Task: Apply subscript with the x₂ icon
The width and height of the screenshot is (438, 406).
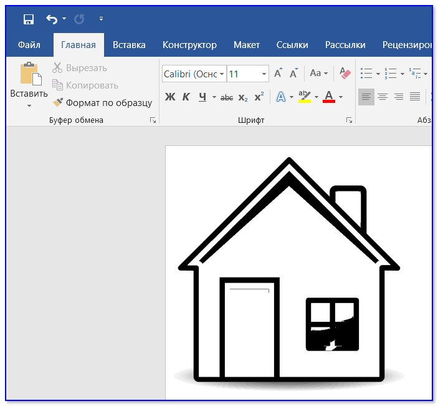Action: click(243, 97)
